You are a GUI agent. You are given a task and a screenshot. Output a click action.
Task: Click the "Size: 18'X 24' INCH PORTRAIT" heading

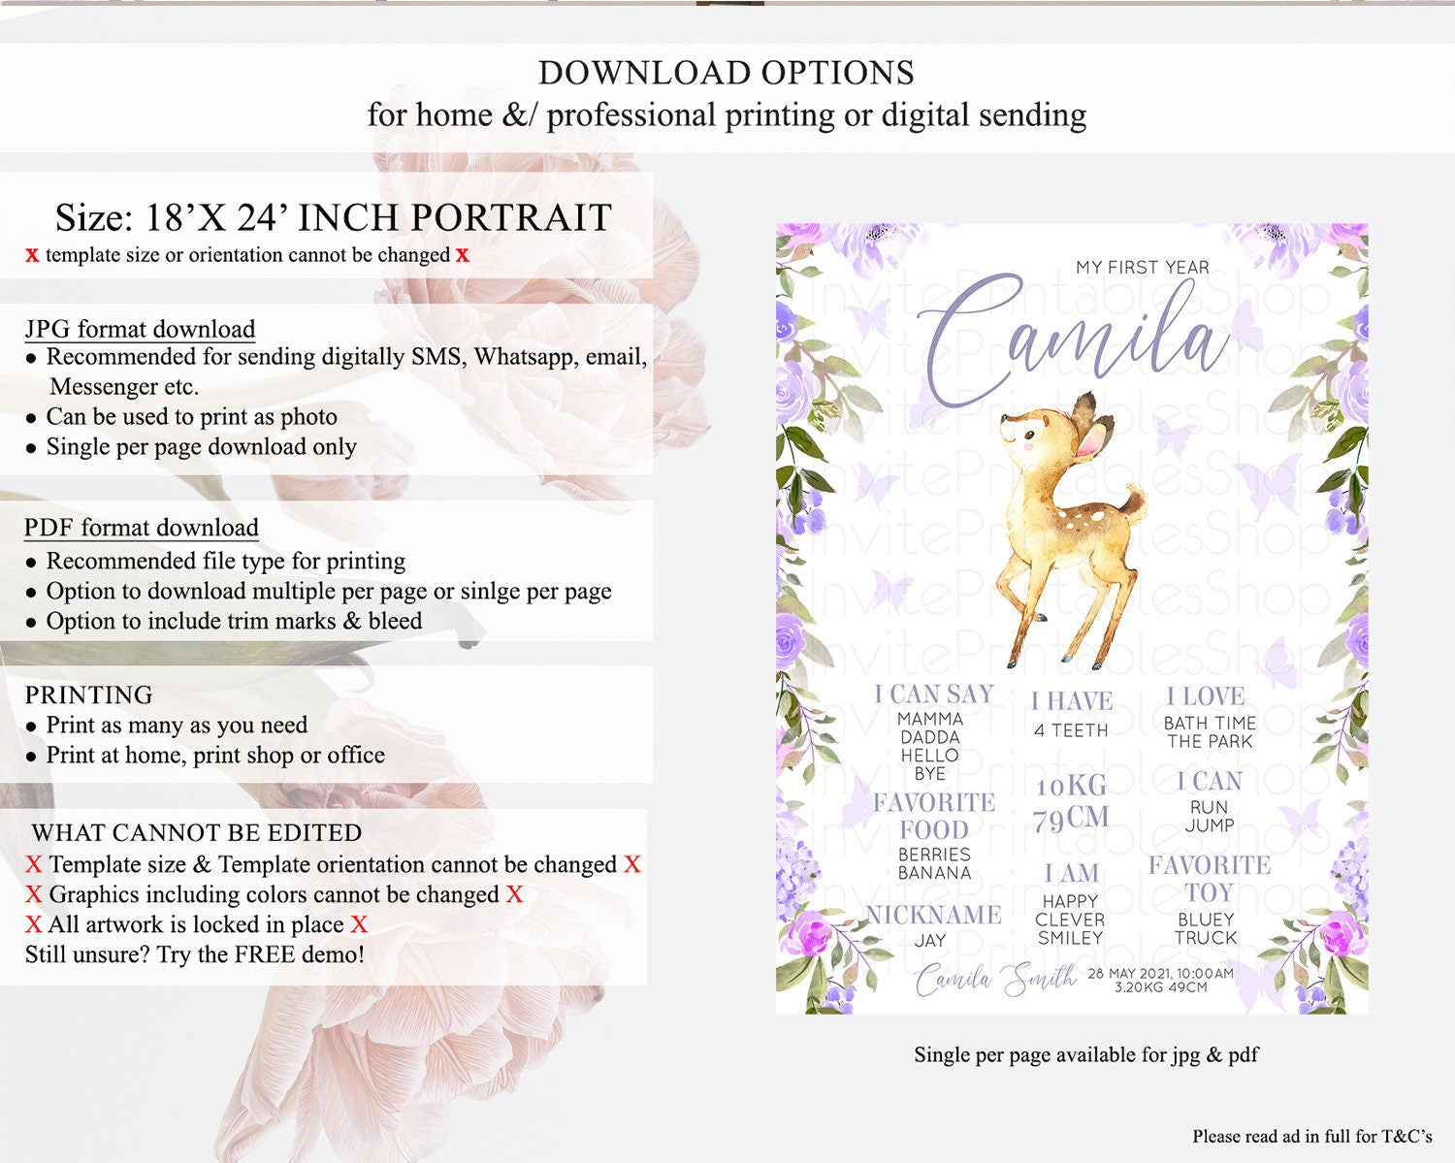333,217
